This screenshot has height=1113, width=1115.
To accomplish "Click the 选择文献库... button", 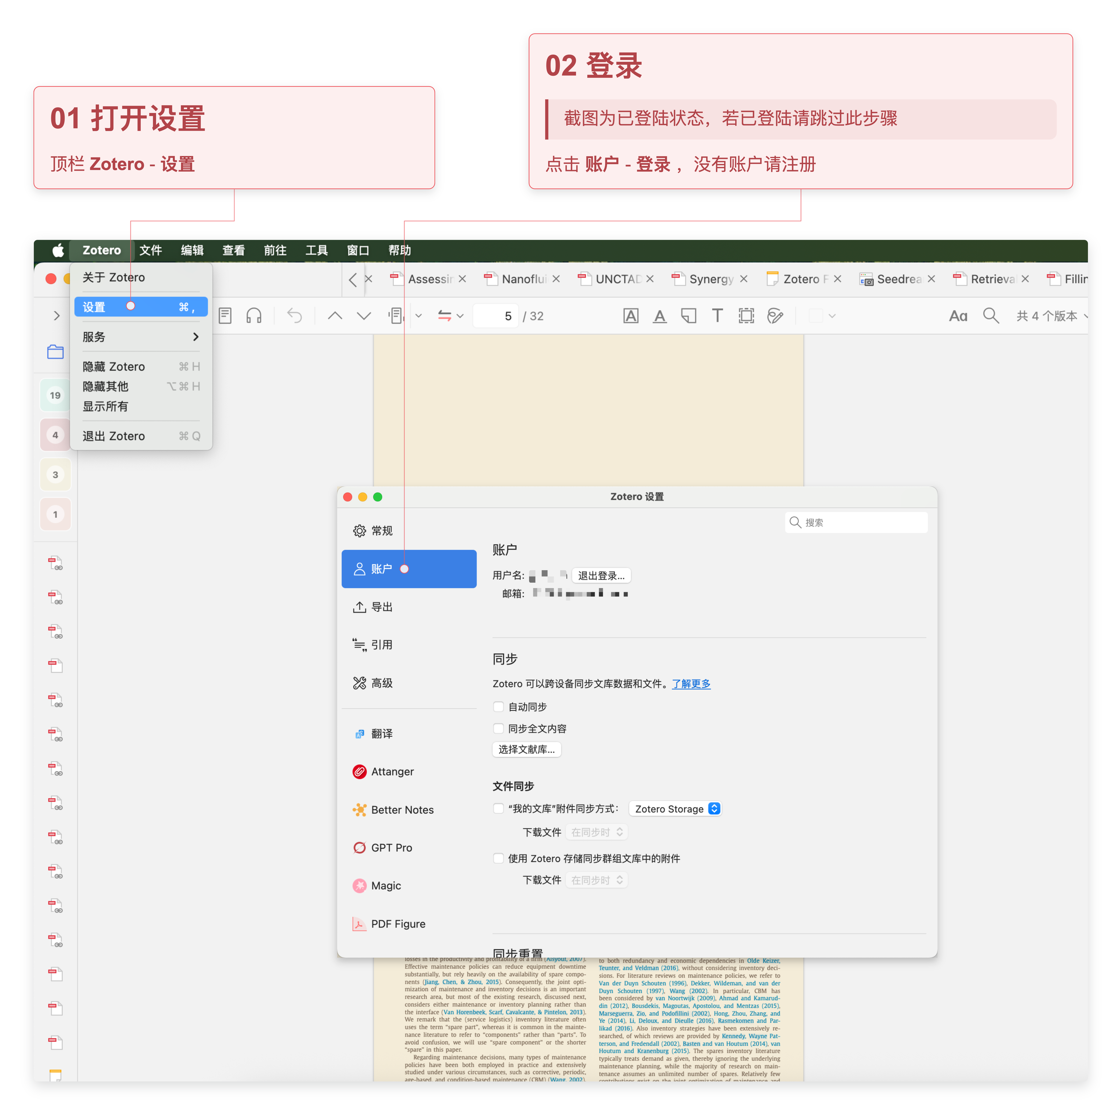I will click(x=526, y=750).
